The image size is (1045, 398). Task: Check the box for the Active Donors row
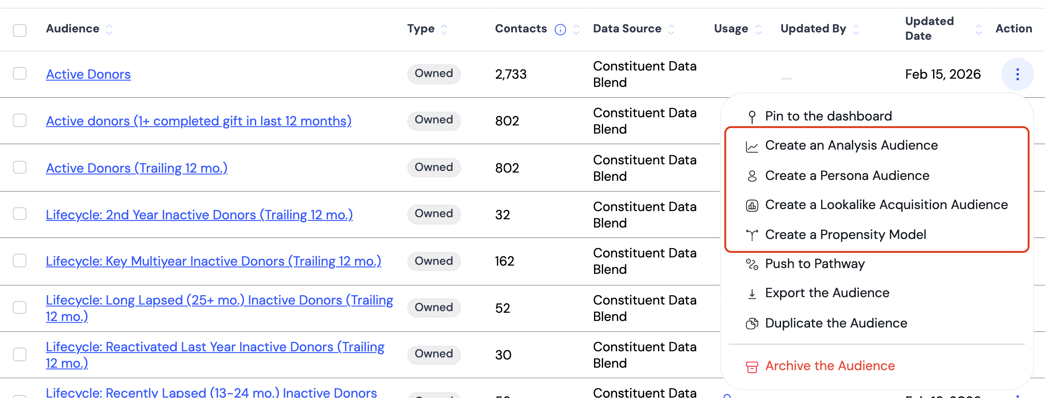[x=20, y=73]
